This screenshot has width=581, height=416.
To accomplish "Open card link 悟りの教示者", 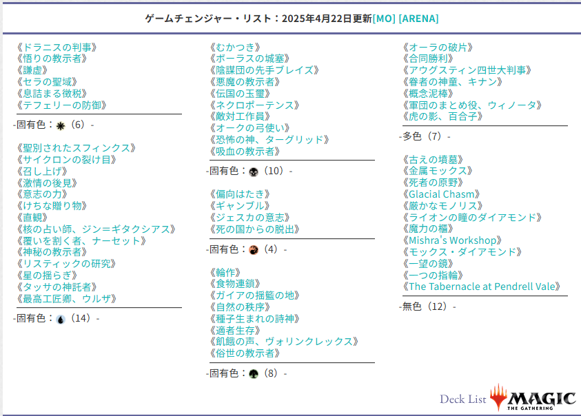I will pyautogui.click(x=52, y=59).
